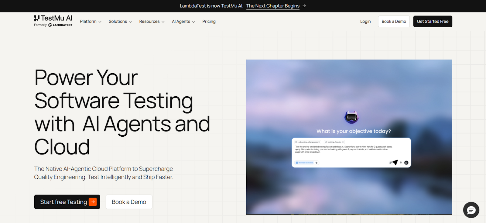Screen dimensions: 486x223
Task: Expand the Platform menu
Action: [x=91, y=22]
